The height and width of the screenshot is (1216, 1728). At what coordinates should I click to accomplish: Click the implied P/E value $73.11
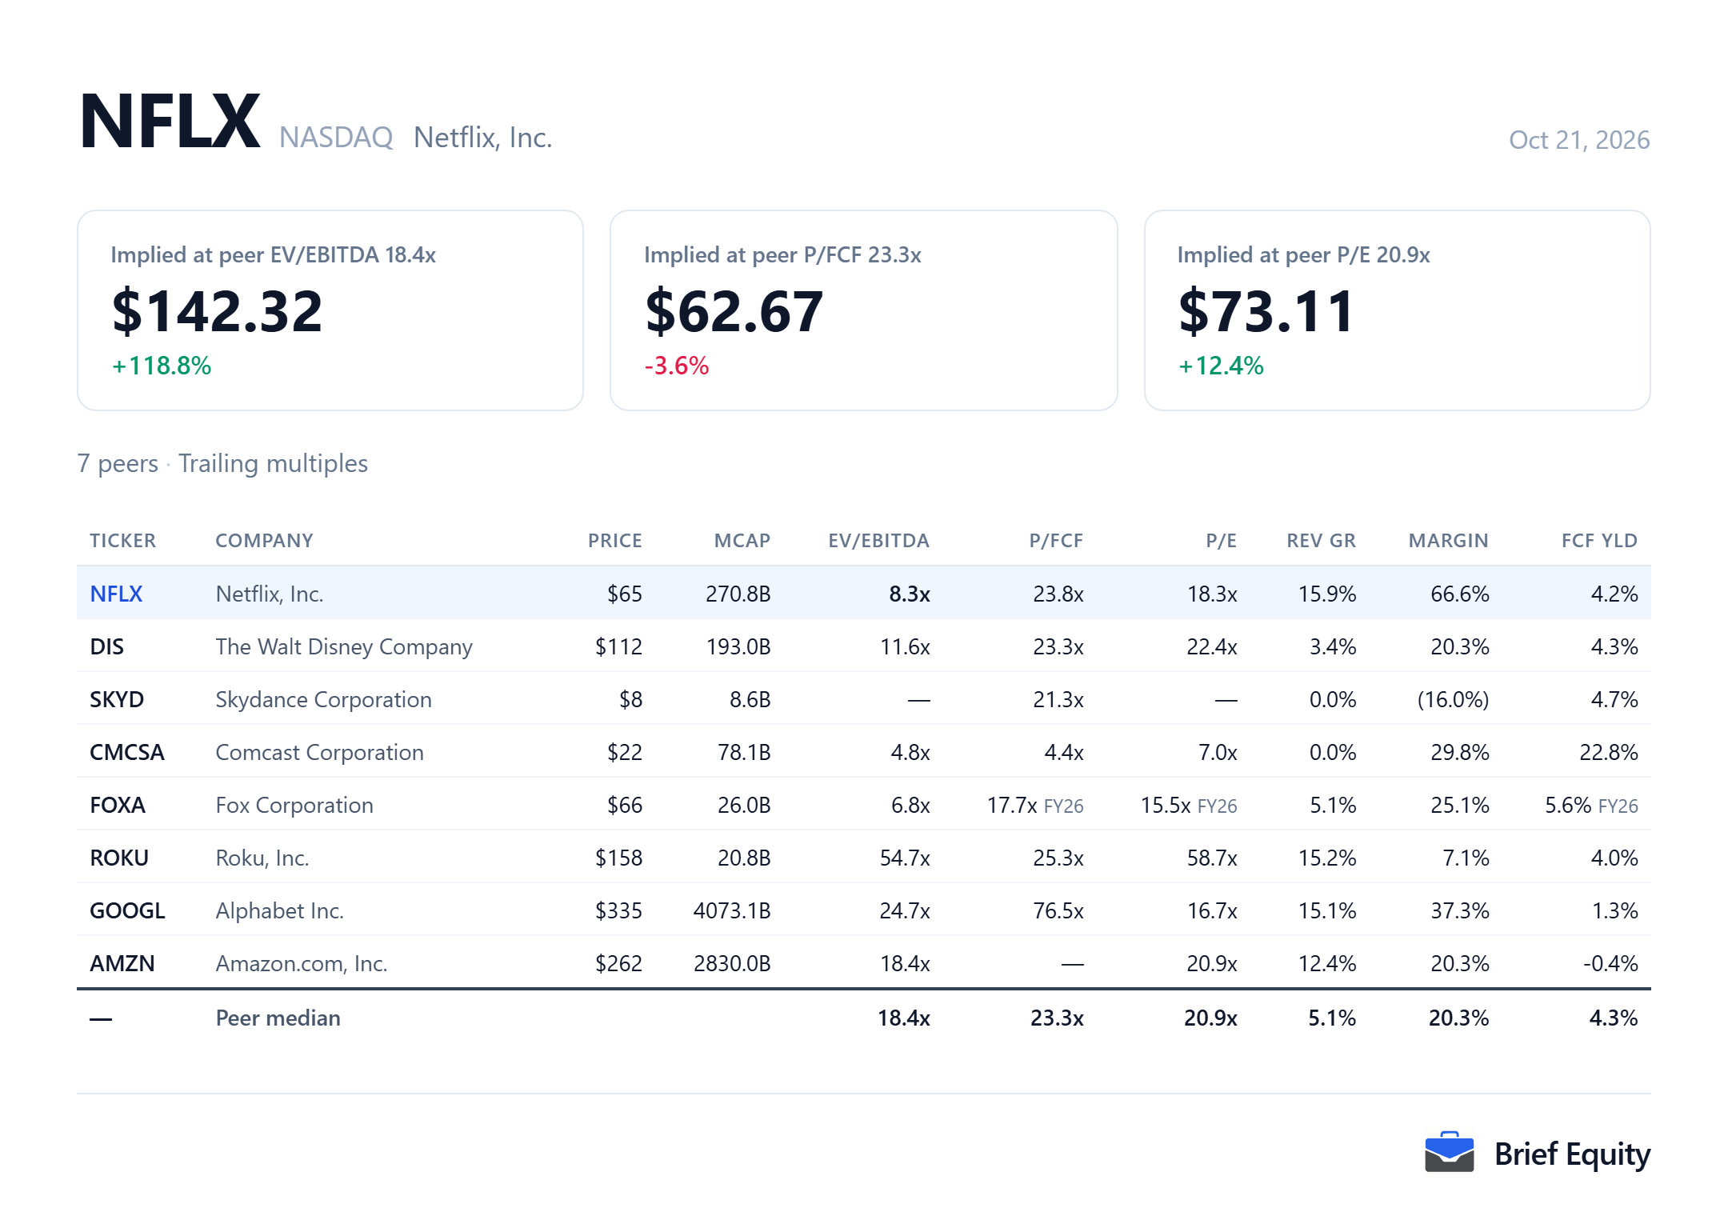click(1266, 311)
